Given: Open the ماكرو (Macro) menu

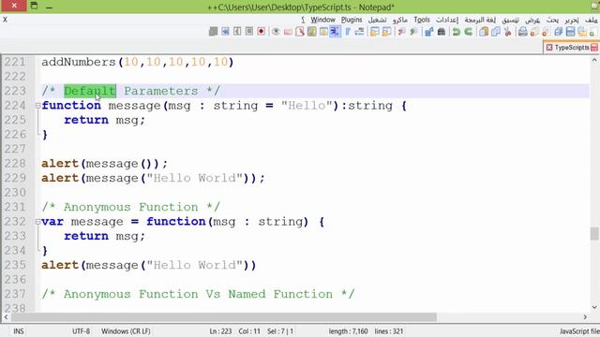Looking at the screenshot, I should (400, 20).
